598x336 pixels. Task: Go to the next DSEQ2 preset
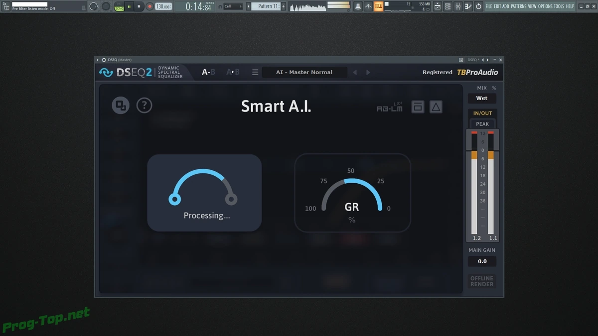(368, 72)
